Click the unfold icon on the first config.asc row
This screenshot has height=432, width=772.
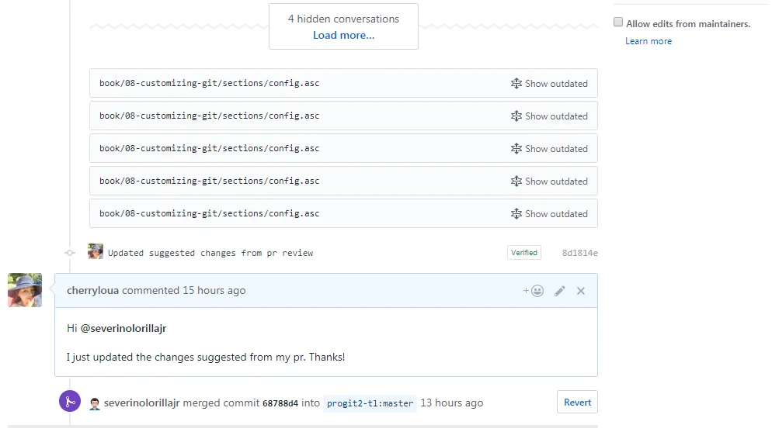(x=516, y=84)
